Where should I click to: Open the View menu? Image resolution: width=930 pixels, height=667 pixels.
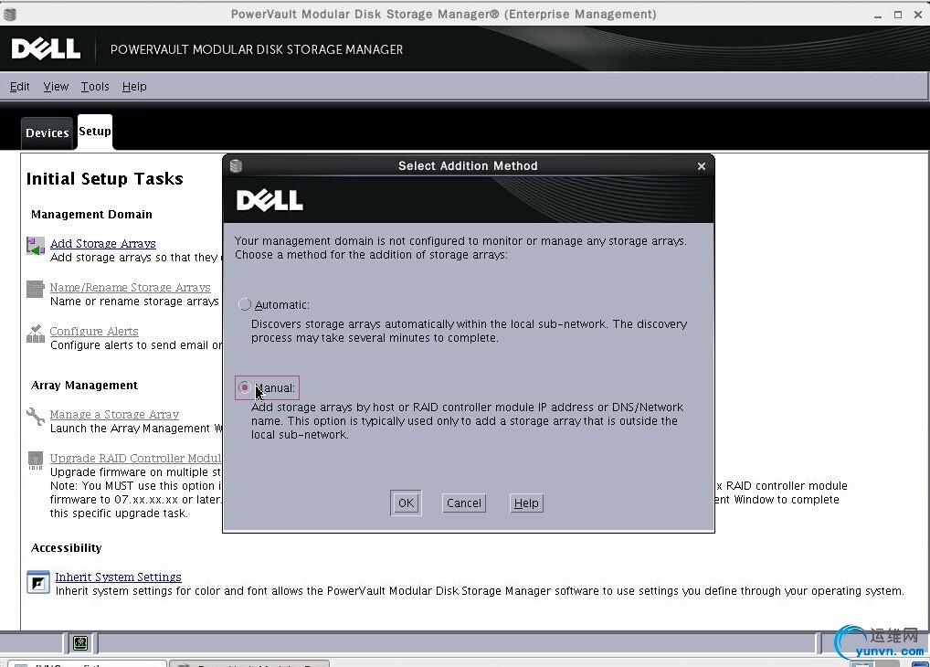[56, 87]
